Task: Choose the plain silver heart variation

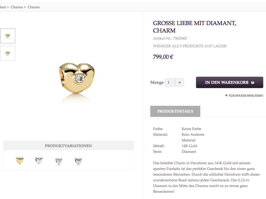Action: (x=78, y=161)
